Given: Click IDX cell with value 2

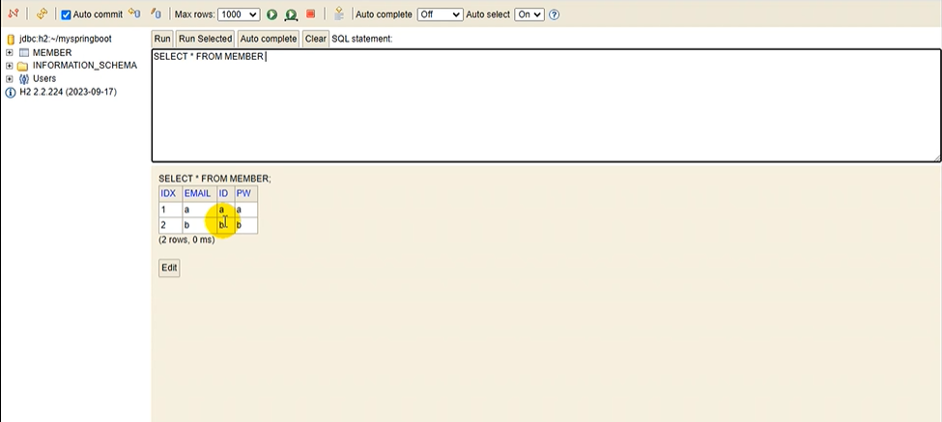Looking at the screenshot, I should pyautogui.click(x=171, y=226).
